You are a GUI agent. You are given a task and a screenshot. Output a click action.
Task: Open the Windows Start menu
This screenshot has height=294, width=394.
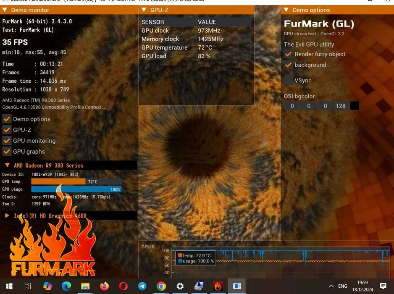[9, 286]
